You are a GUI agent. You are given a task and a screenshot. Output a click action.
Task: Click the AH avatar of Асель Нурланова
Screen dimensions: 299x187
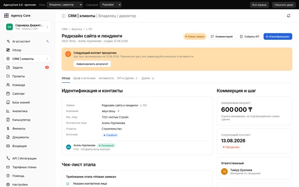click(69, 147)
